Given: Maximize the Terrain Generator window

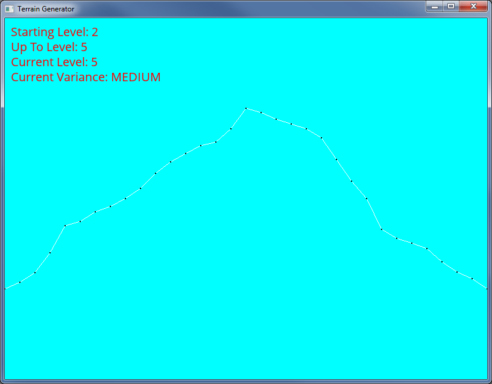Looking at the screenshot, I should pos(450,7).
